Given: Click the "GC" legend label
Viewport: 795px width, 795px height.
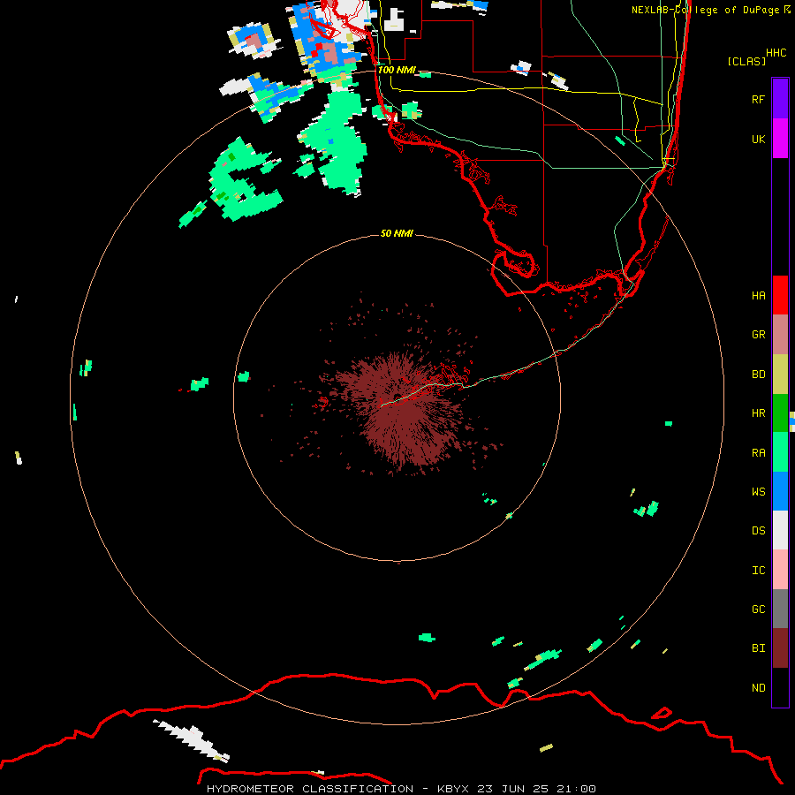Looking at the screenshot, I should pos(758,609).
